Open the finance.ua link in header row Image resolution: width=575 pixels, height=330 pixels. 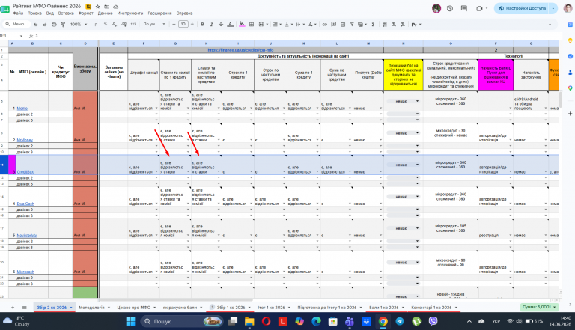[240, 50]
